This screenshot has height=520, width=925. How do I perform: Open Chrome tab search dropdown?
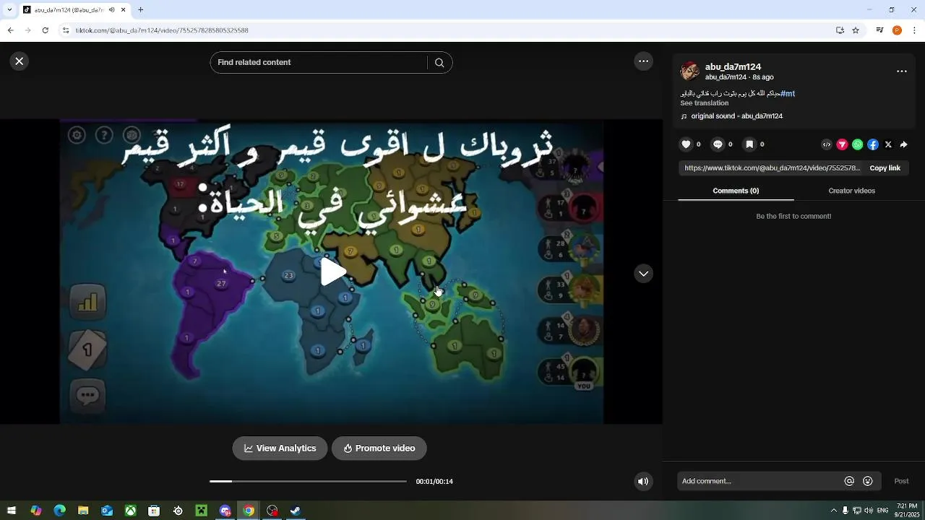pos(9,9)
